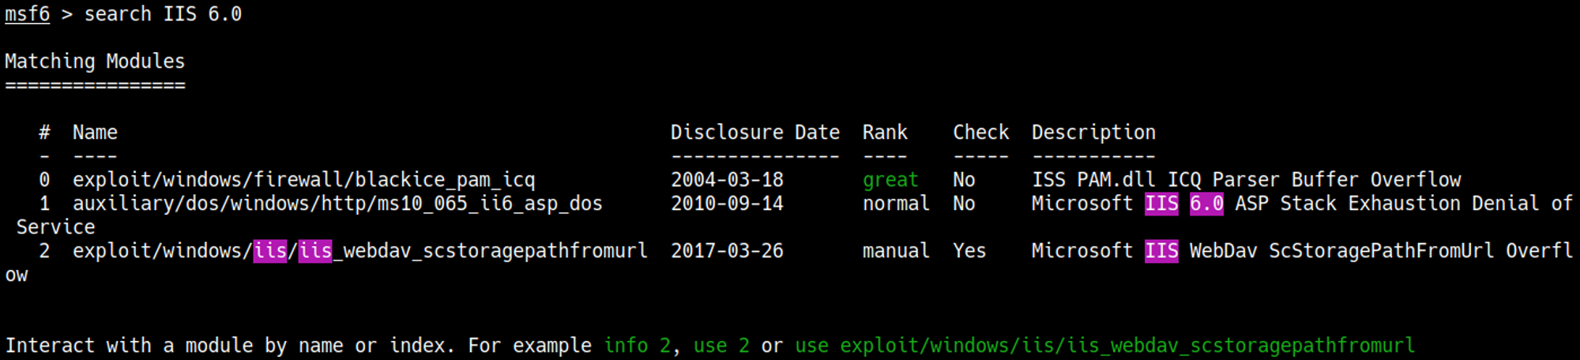Screen dimensions: 1580x360
Task: Click the green "great" rank value
Action: tap(890, 180)
